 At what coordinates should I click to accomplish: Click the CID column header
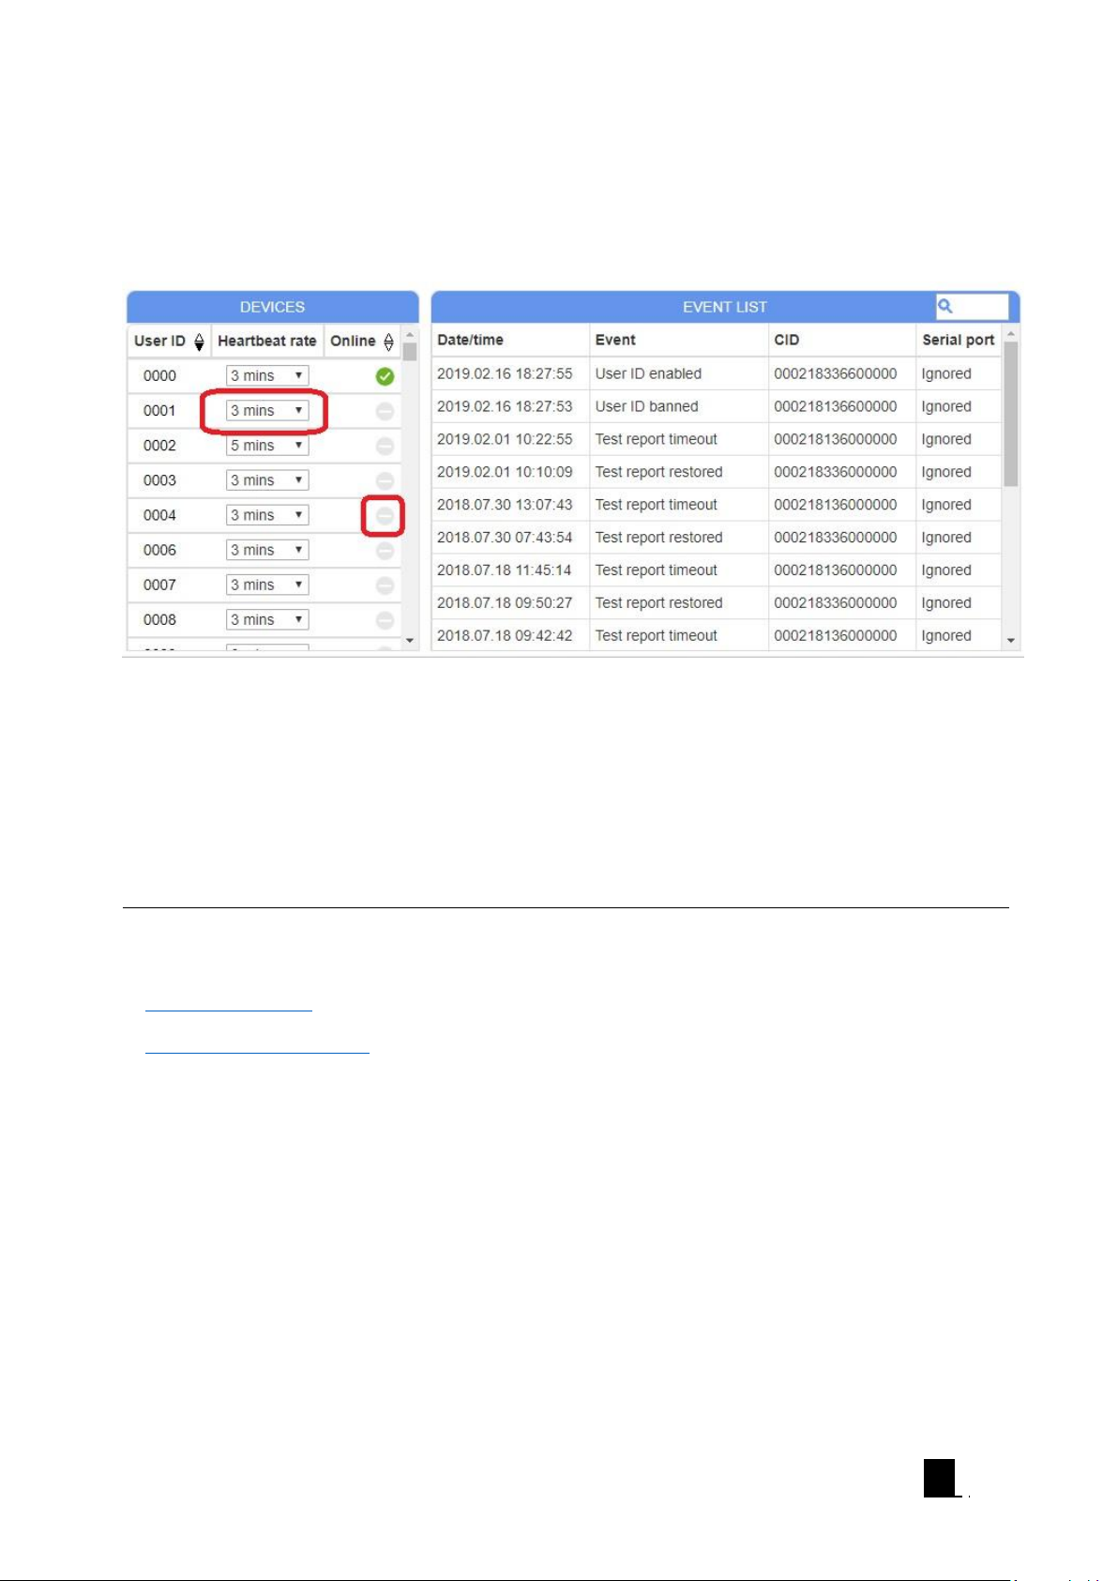(786, 341)
